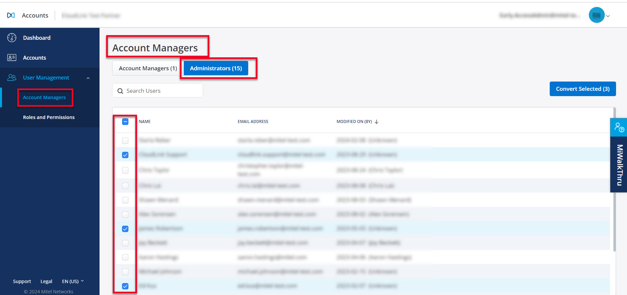
Task: Click the MiWalkThru help person icon
Action: (x=619, y=127)
